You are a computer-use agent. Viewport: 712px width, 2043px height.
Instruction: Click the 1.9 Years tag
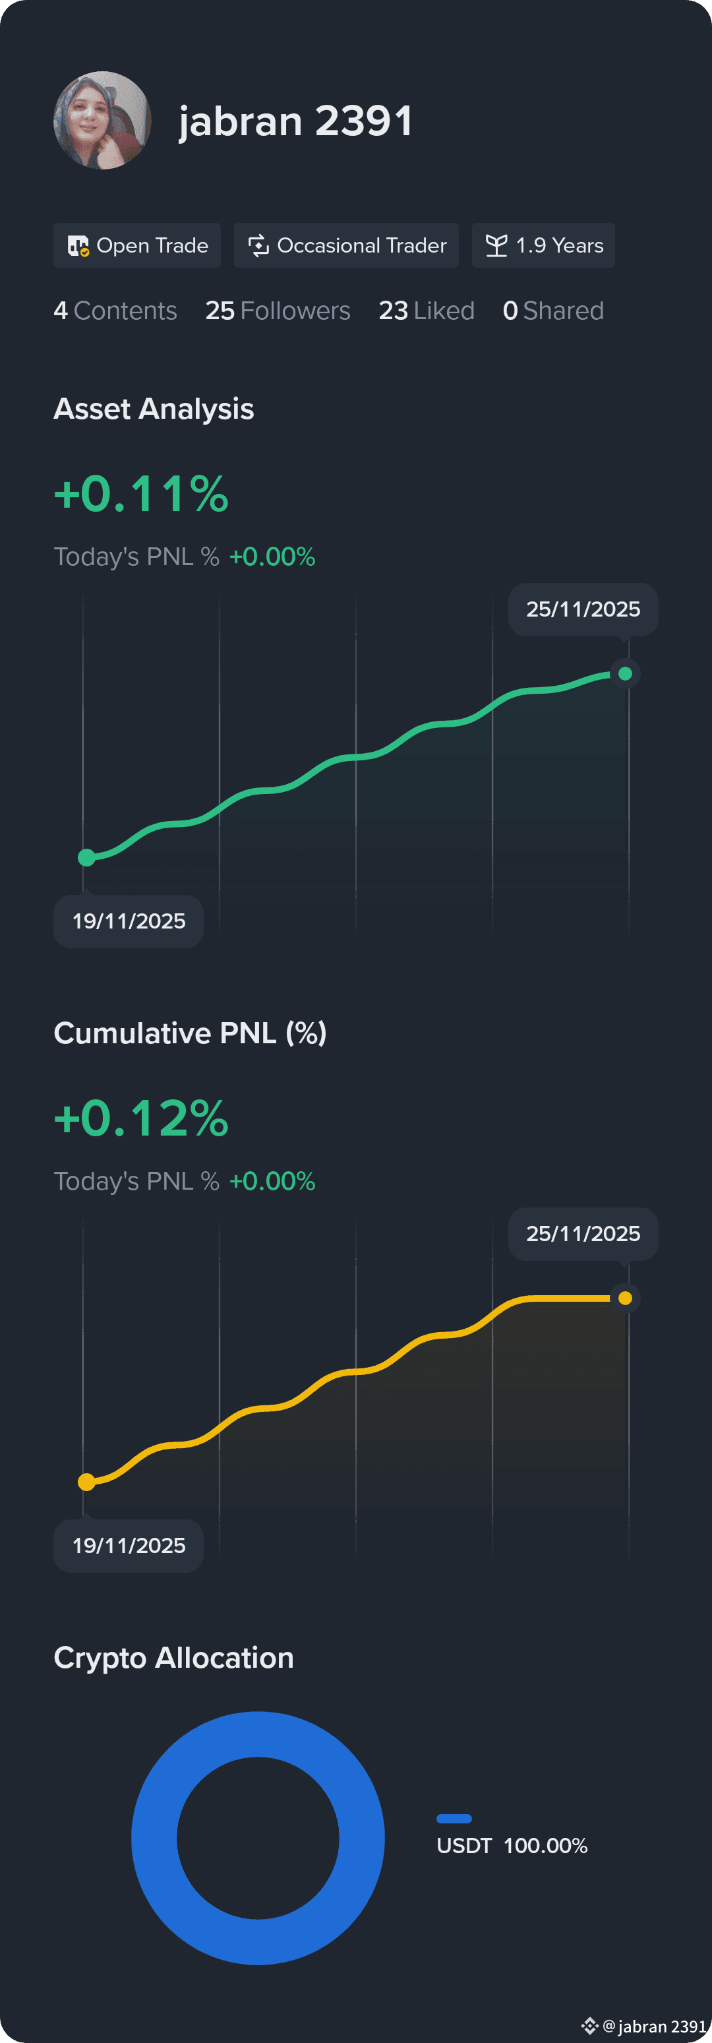point(543,246)
